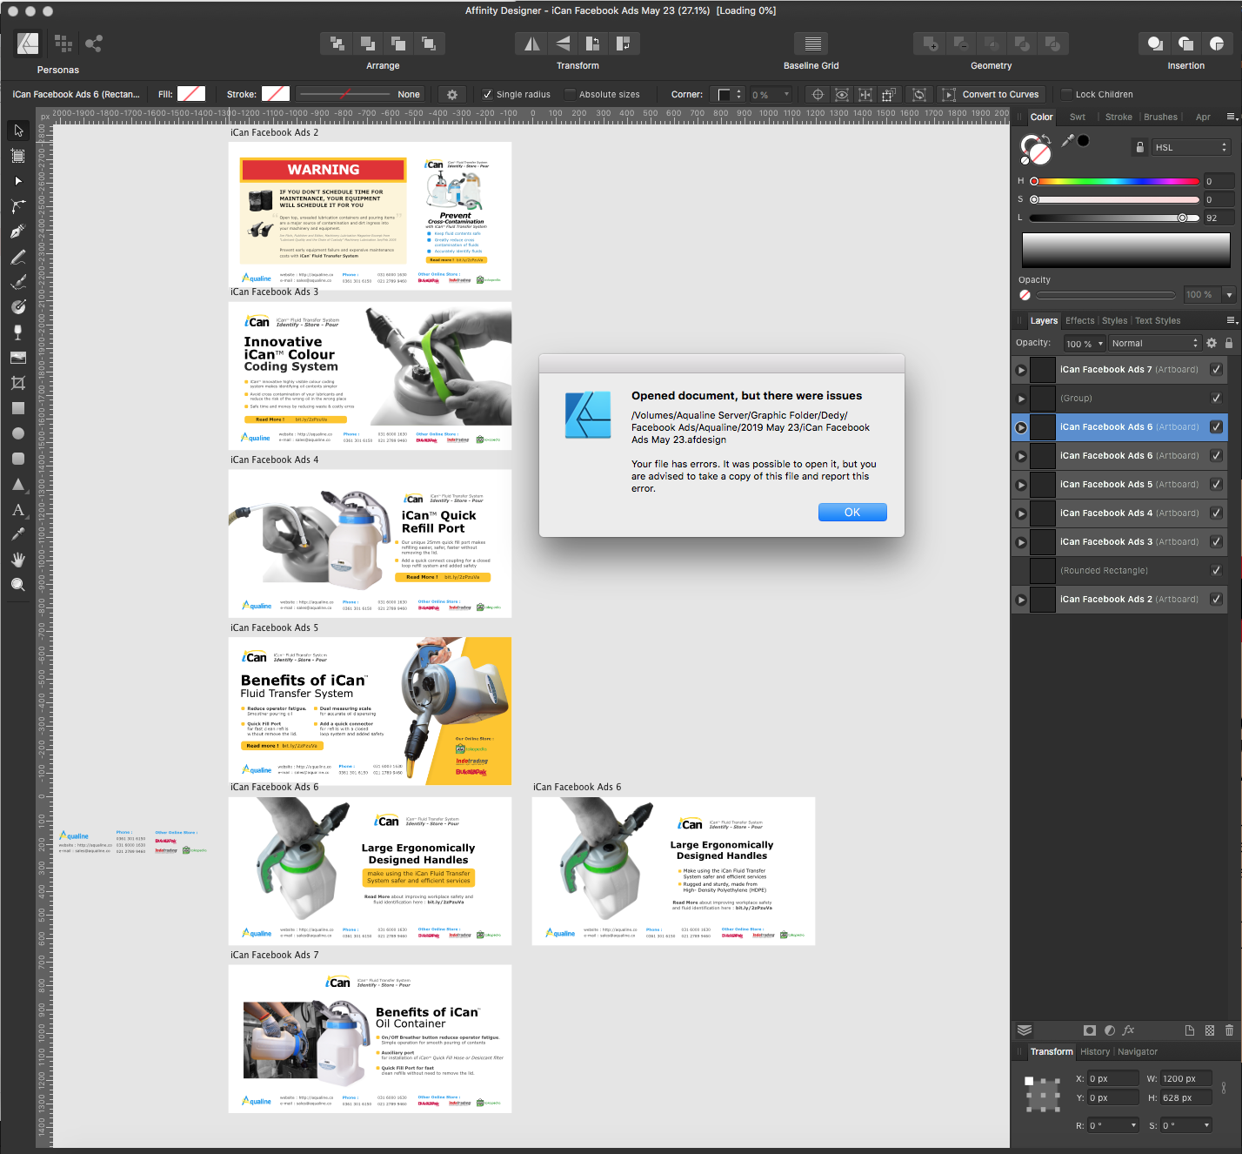Open the Effects tab
Viewport: 1242px width, 1154px height.
tap(1080, 321)
